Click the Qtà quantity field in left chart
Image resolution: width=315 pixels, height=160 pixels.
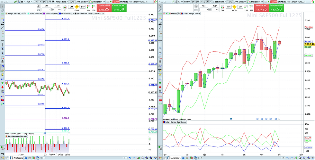point(46,9)
